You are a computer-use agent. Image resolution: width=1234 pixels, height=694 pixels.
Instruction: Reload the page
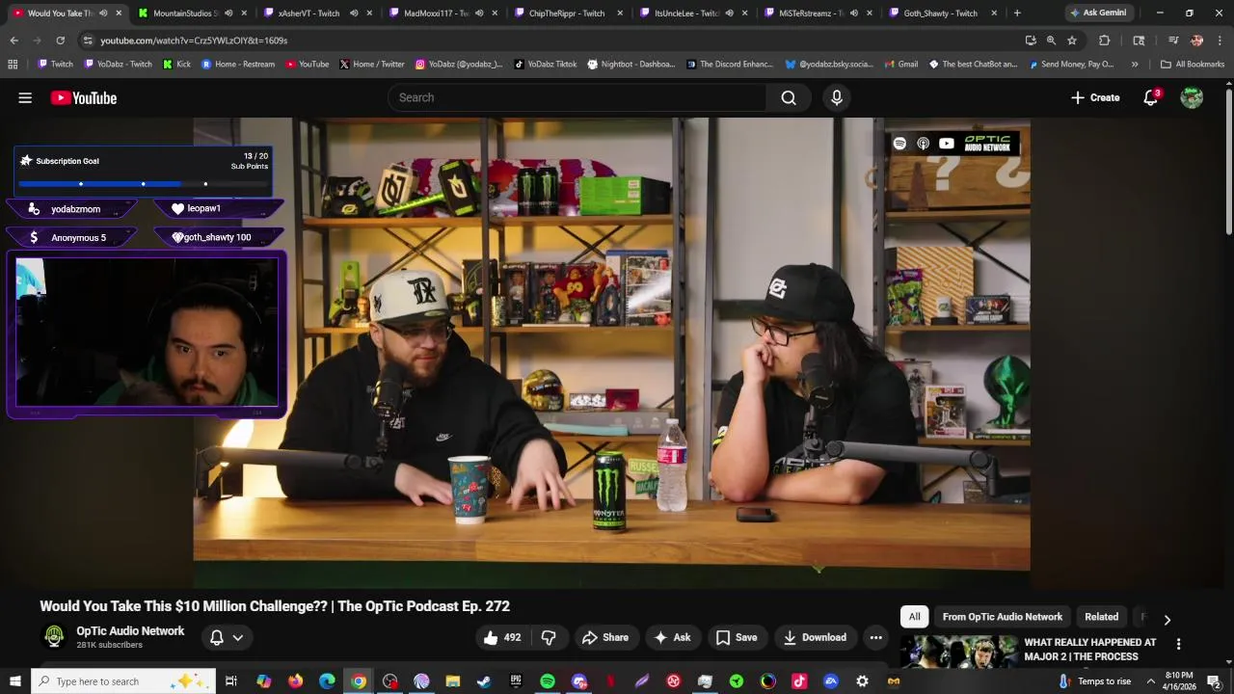coord(60,40)
